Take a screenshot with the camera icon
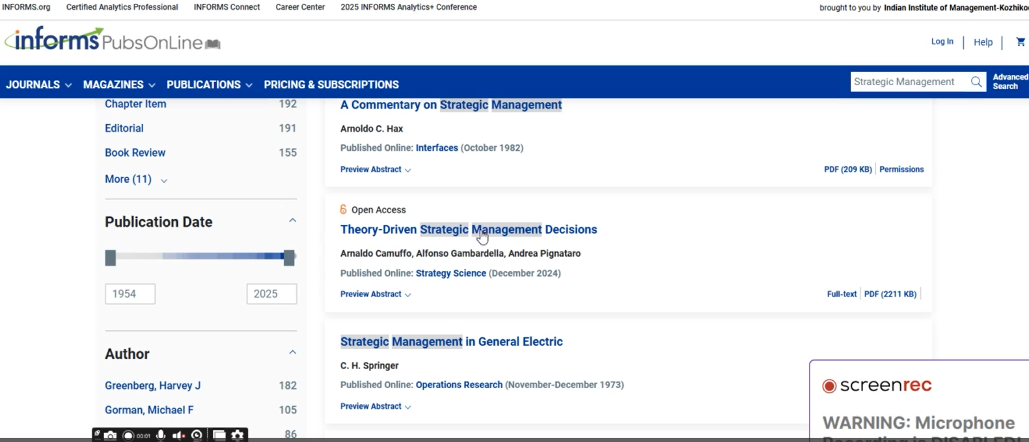This screenshot has width=1029, height=442. tap(111, 435)
